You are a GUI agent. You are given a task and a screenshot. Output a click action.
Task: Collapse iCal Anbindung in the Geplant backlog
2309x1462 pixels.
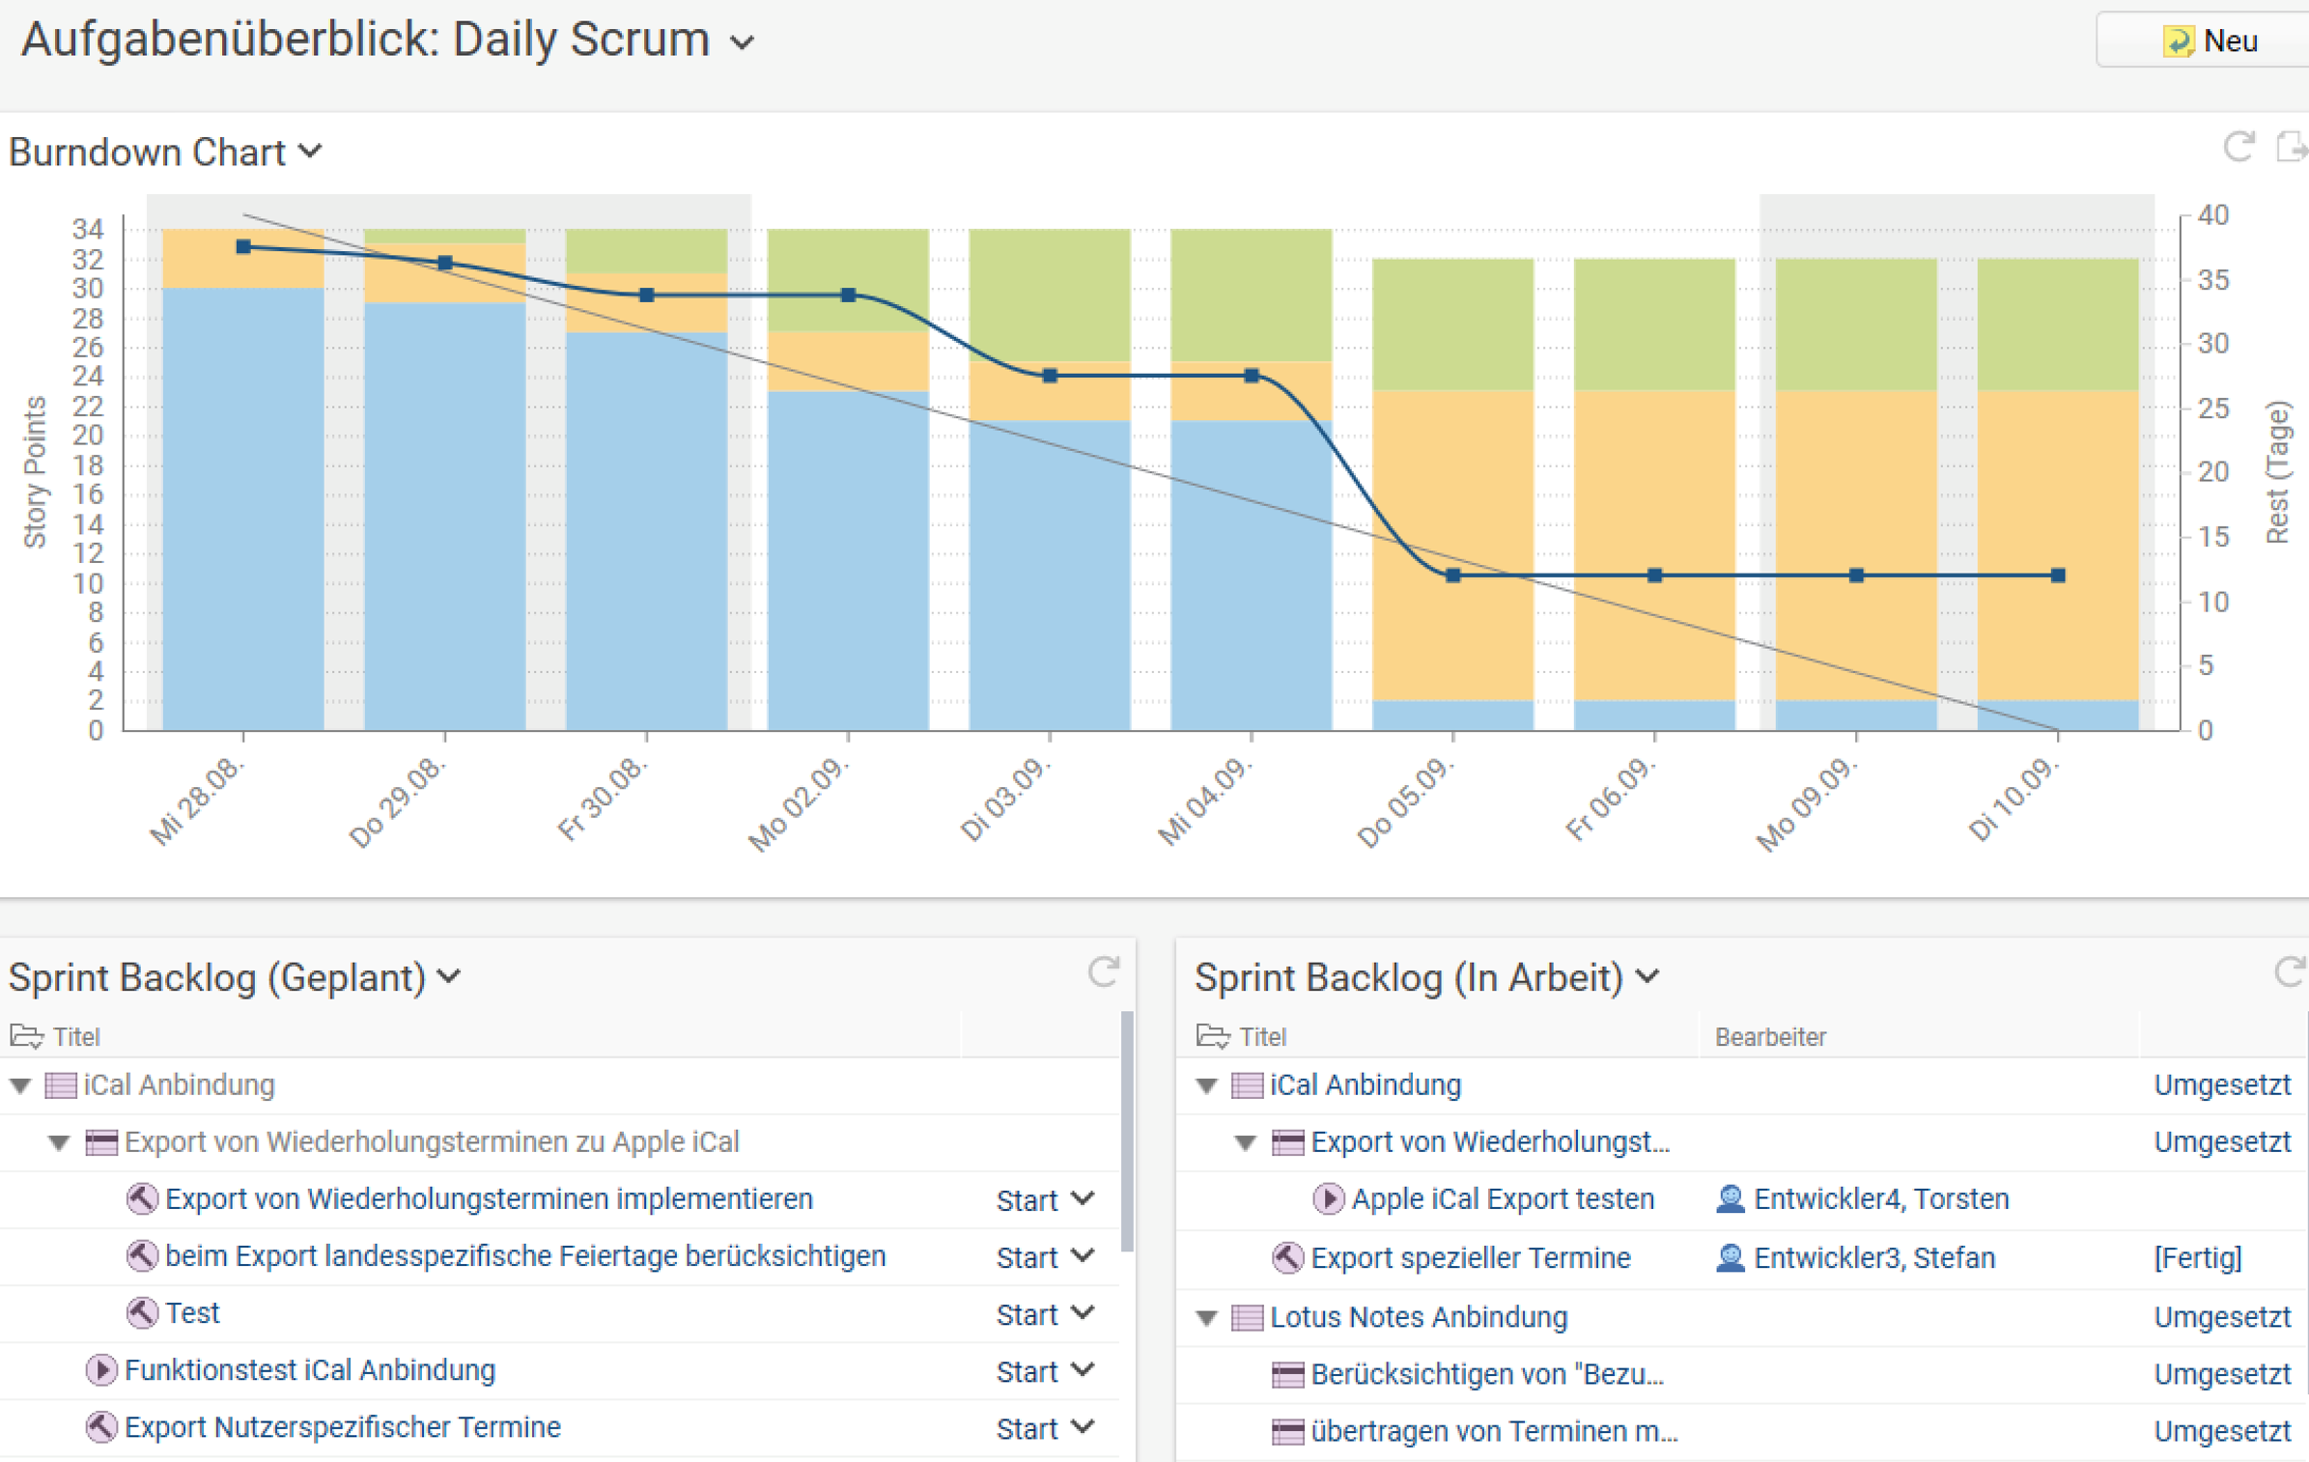[x=21, y=1085]
